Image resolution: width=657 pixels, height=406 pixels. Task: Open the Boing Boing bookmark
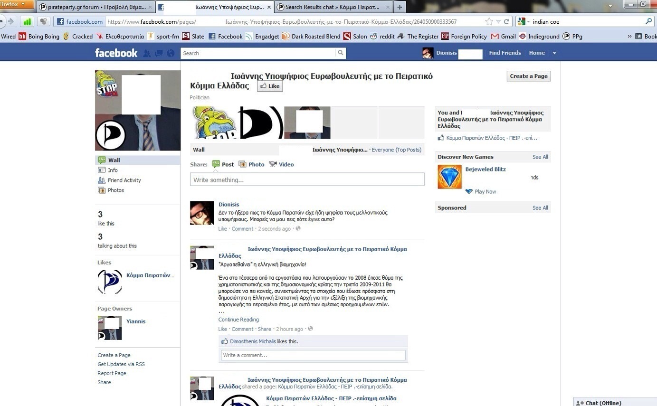39,36
